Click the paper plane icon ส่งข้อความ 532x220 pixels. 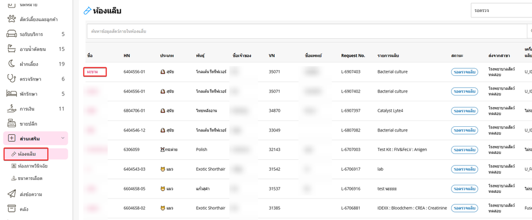(12, 194)
